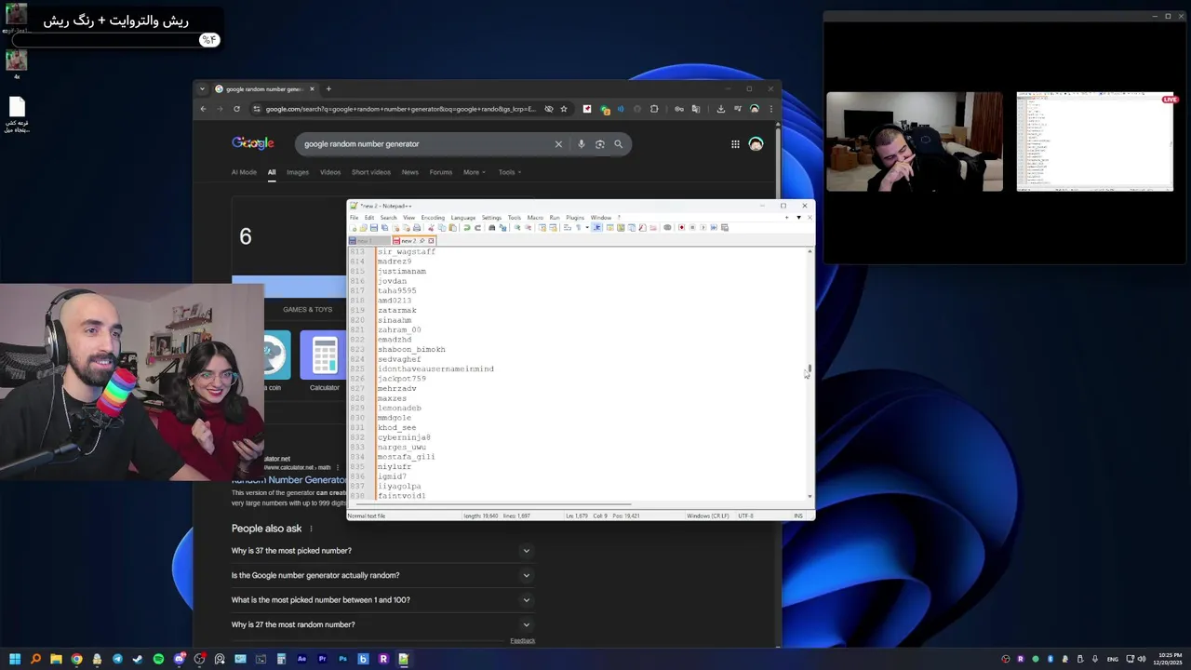1191x670 pixels.
Task: Click the Search by voice microphone icon
Action: (582, 144)
